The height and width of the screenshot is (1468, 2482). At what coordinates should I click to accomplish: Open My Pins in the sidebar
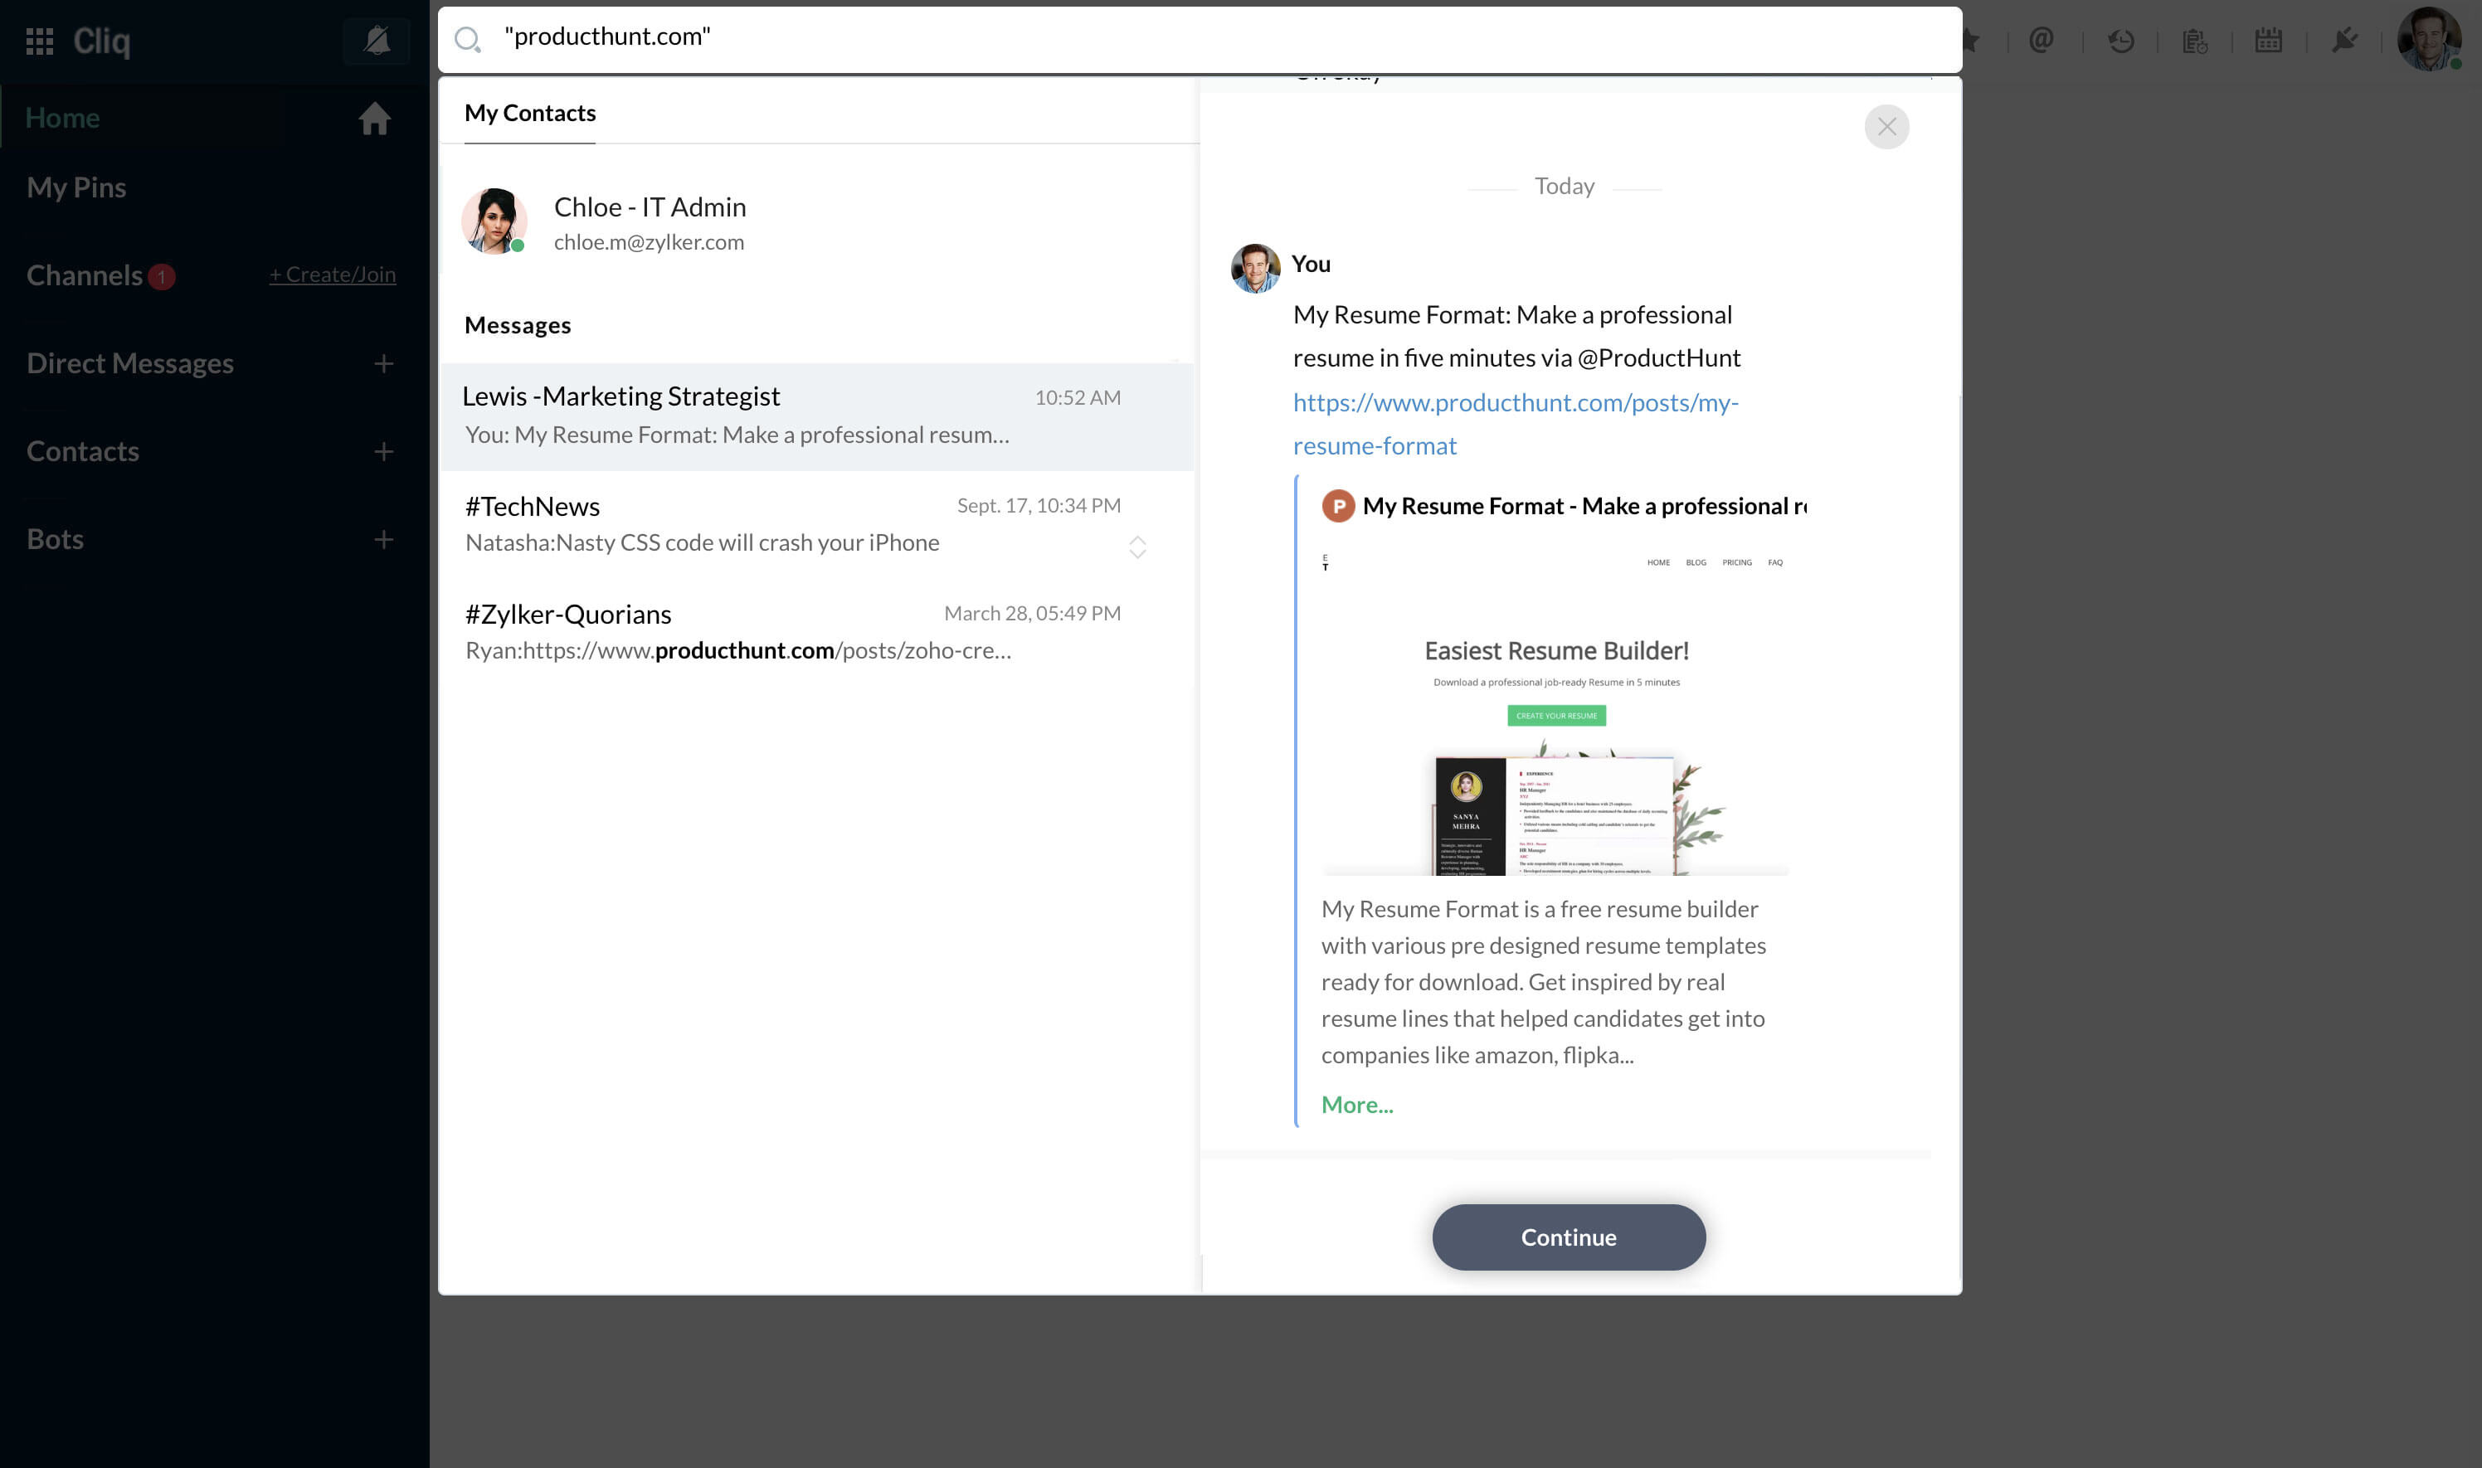76,187
